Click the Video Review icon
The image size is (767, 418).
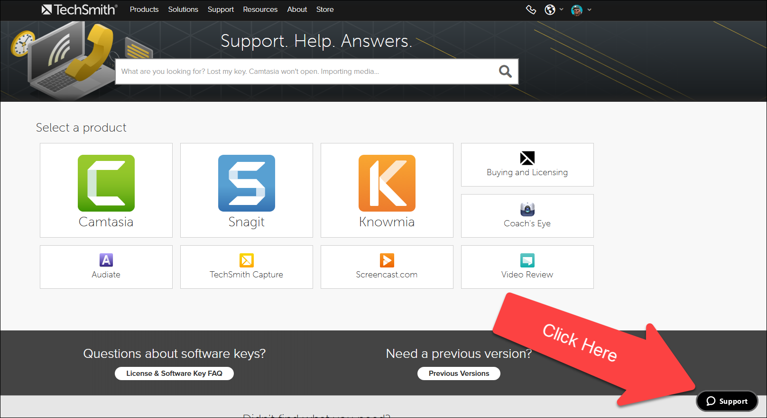[527, 260]
